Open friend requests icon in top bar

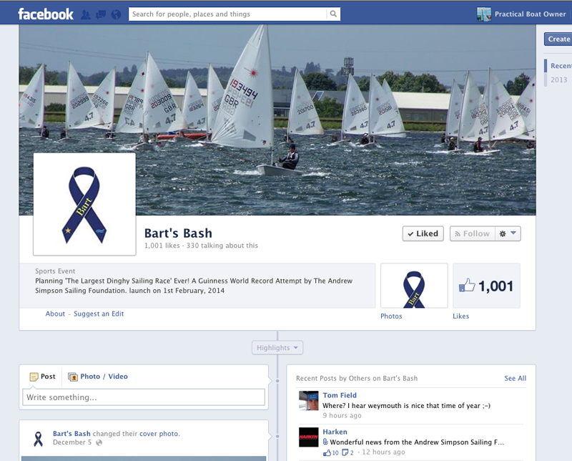click(x=86, y=14)
